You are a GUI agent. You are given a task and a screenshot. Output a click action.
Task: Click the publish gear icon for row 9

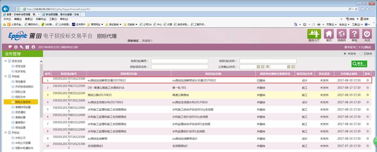tap(367, 139)
